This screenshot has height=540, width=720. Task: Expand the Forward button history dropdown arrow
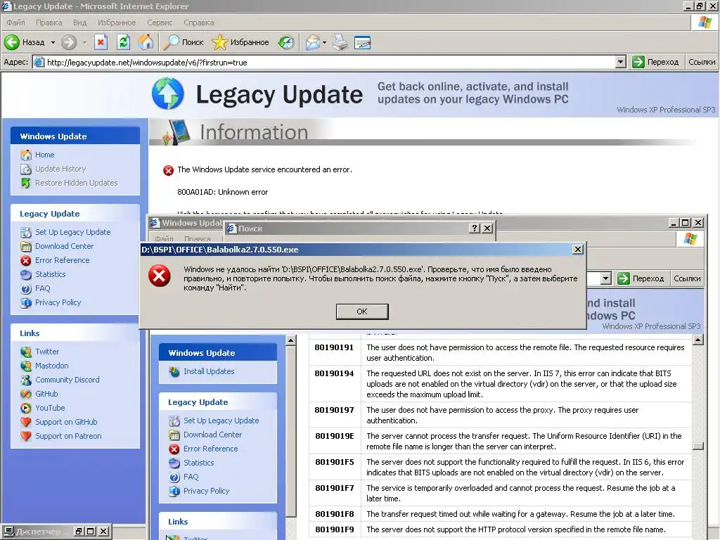(x=84, y=42)
